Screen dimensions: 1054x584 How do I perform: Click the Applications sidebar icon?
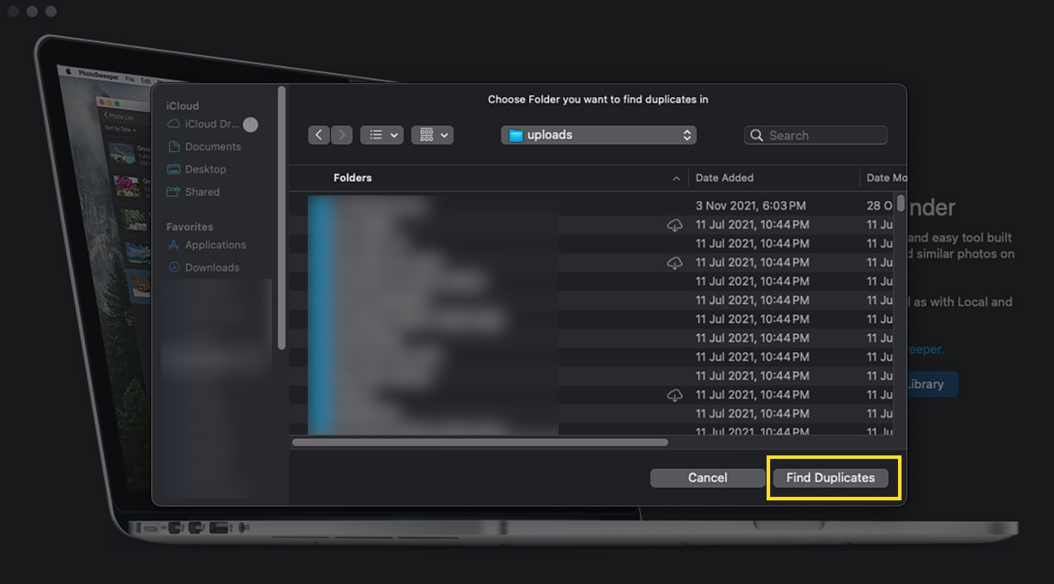point(174,245)
